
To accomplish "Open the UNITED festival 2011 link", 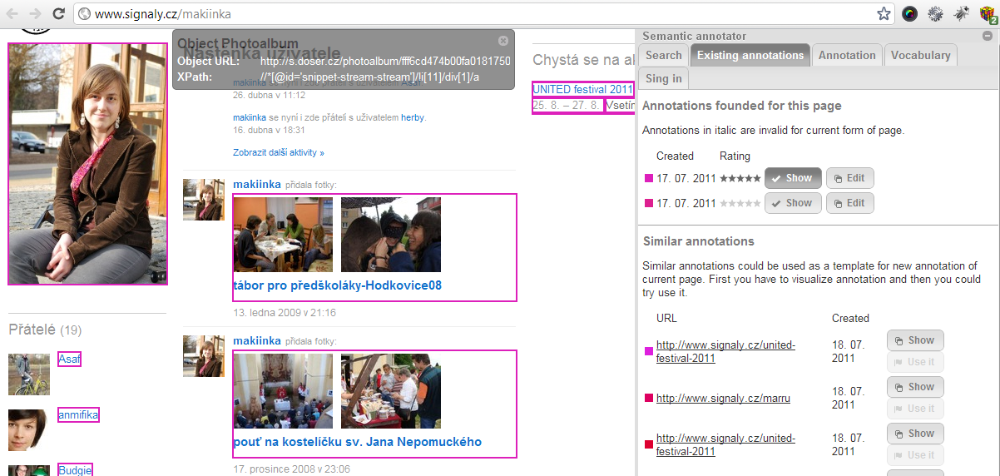I will (x=583, y=89).
